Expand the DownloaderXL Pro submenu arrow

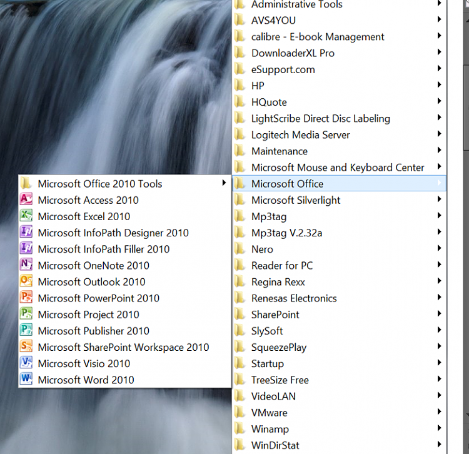(439, 52)
